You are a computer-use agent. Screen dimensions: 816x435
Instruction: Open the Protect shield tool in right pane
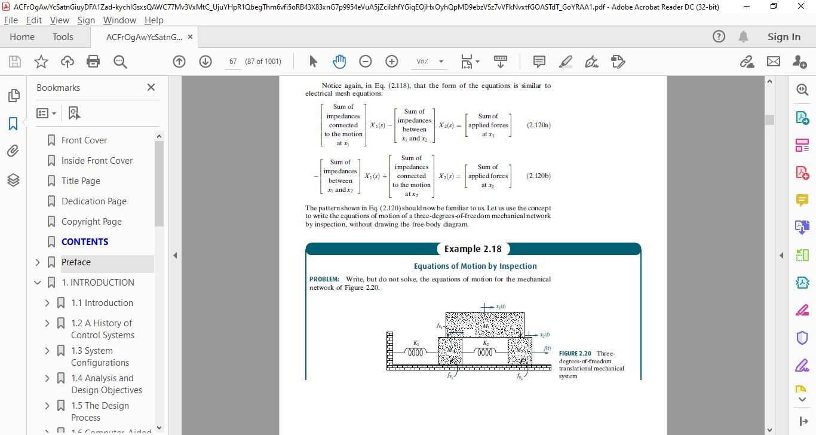pyautogui.click(x=802, y=338)
